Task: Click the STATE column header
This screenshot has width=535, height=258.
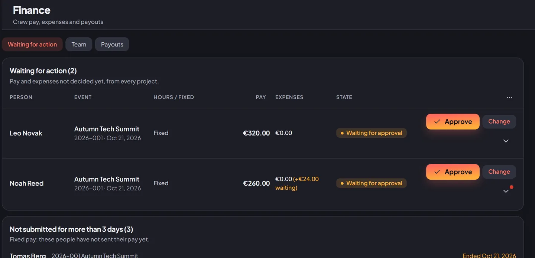Action: [x=344, y=97]
